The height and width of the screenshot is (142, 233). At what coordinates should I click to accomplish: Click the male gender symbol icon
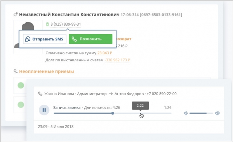pyautogui.click(x=16, y=15)
